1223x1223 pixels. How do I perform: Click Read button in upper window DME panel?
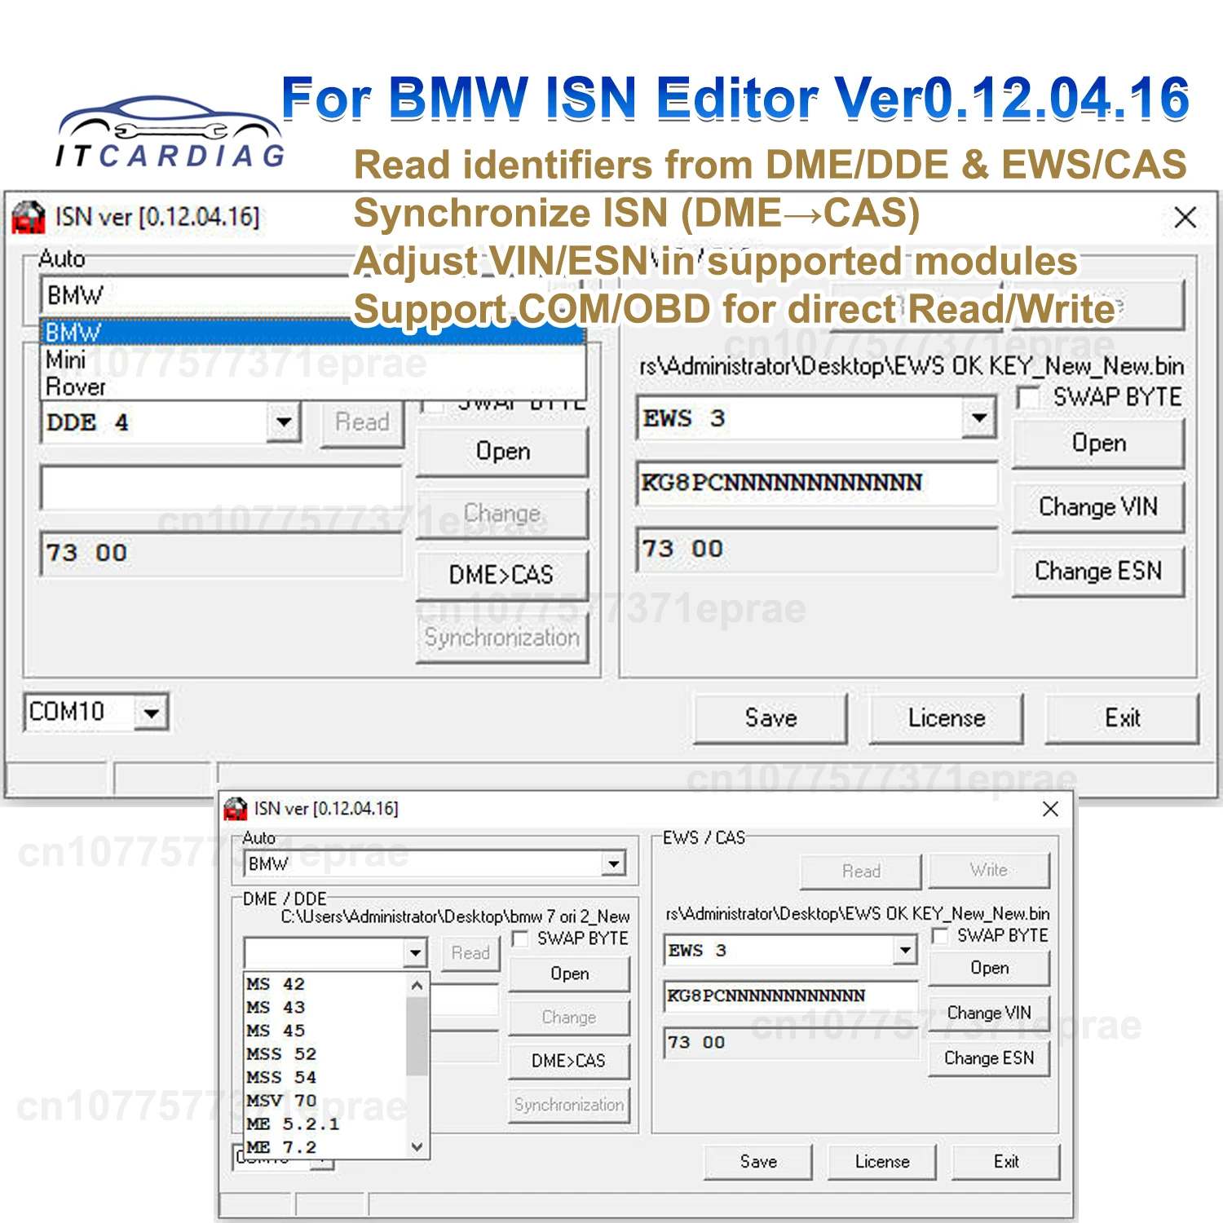click(362, 422)
